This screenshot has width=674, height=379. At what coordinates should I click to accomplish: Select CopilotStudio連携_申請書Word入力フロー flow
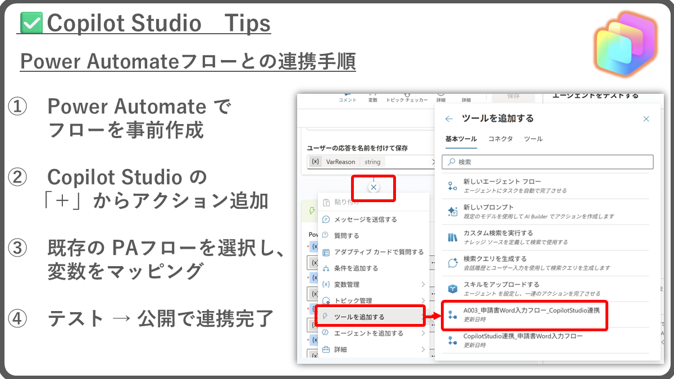522,340
